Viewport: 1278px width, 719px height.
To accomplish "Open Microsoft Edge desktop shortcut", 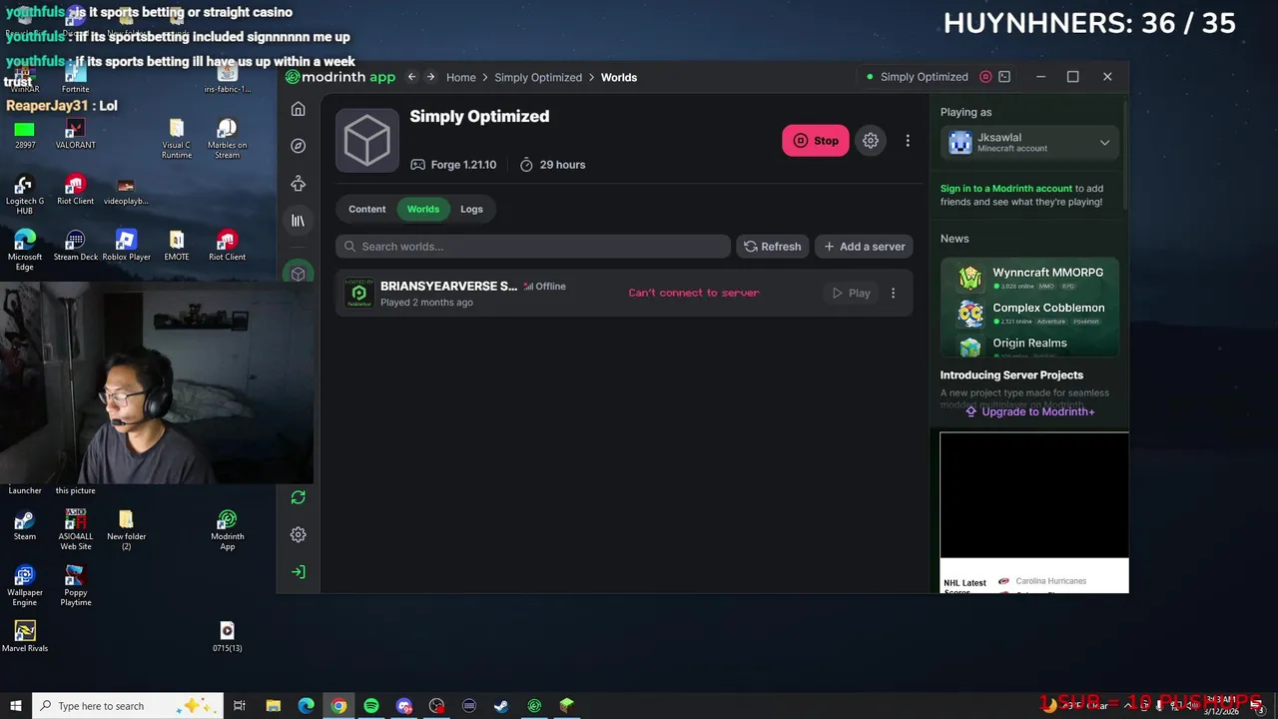I will 25,251.
